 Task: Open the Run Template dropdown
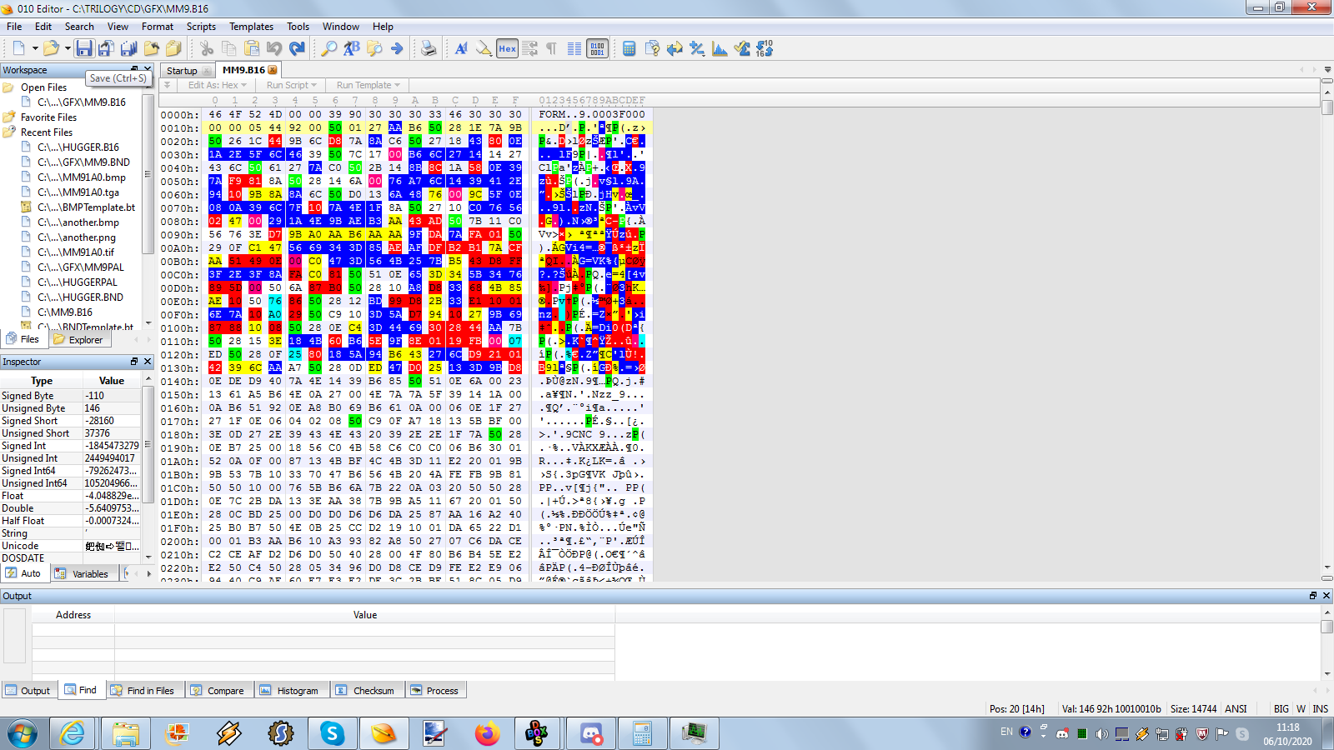click(x=369, y=85)
